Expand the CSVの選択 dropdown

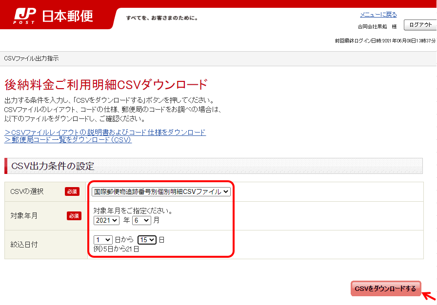(161, 192)
